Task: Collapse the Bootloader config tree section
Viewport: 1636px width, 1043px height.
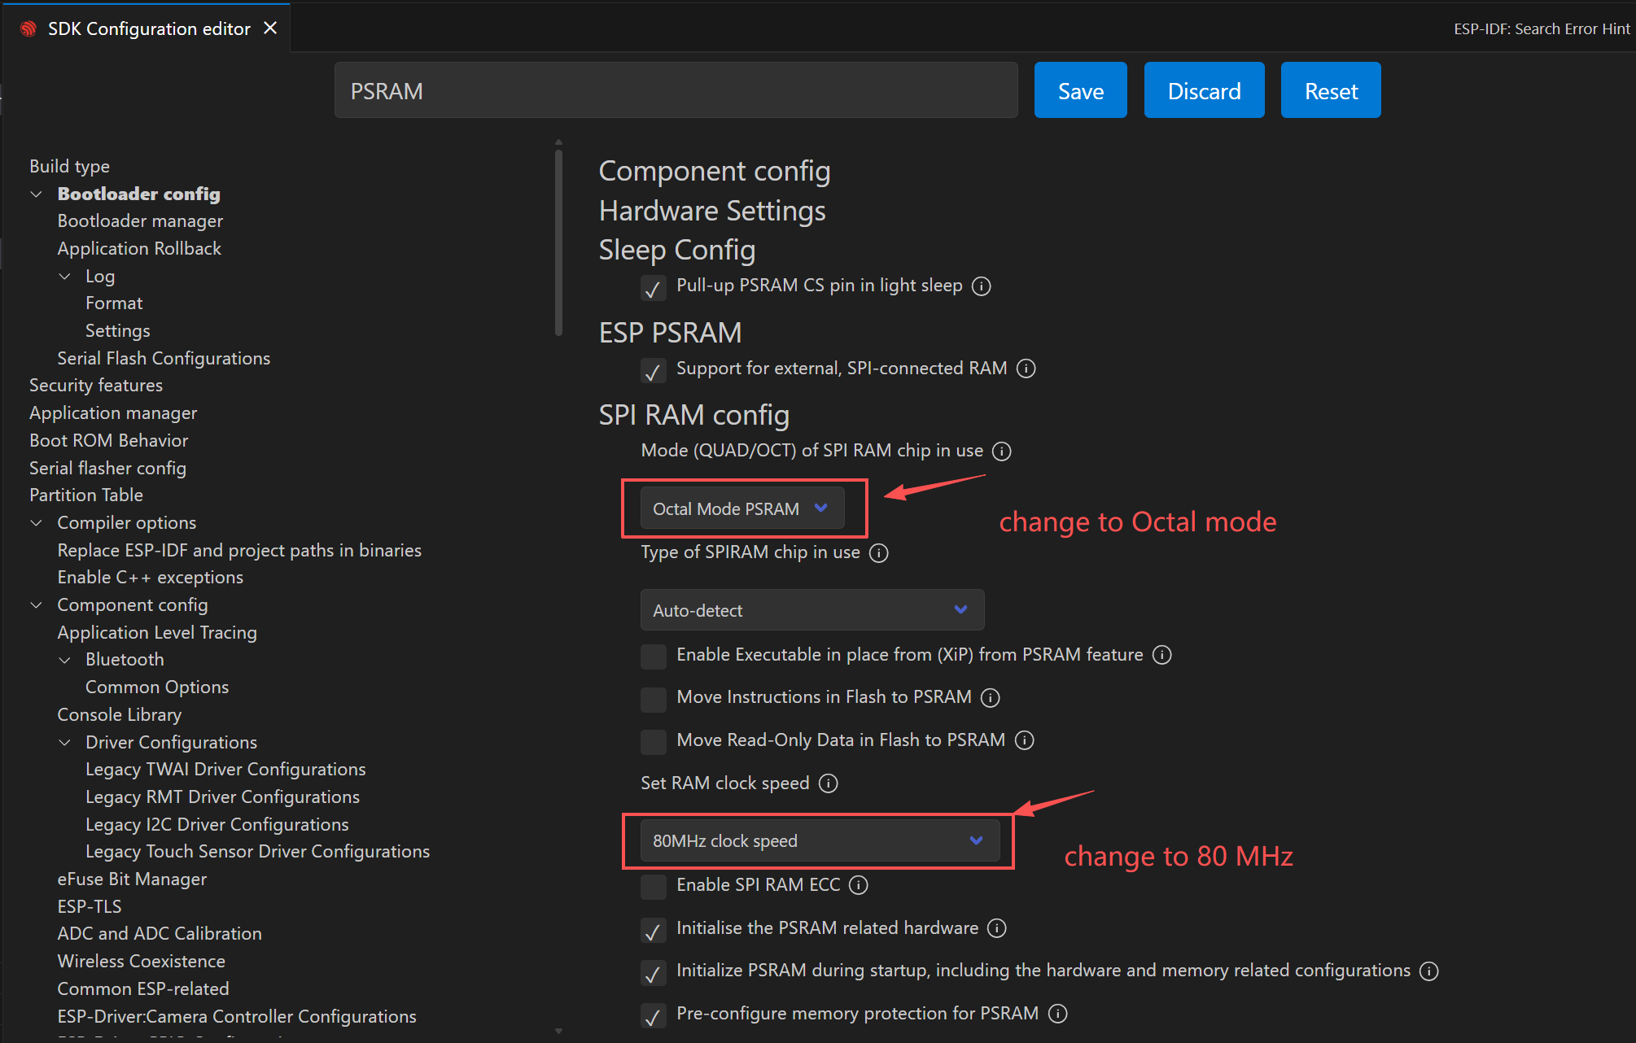Action: [x=37, y=194]
